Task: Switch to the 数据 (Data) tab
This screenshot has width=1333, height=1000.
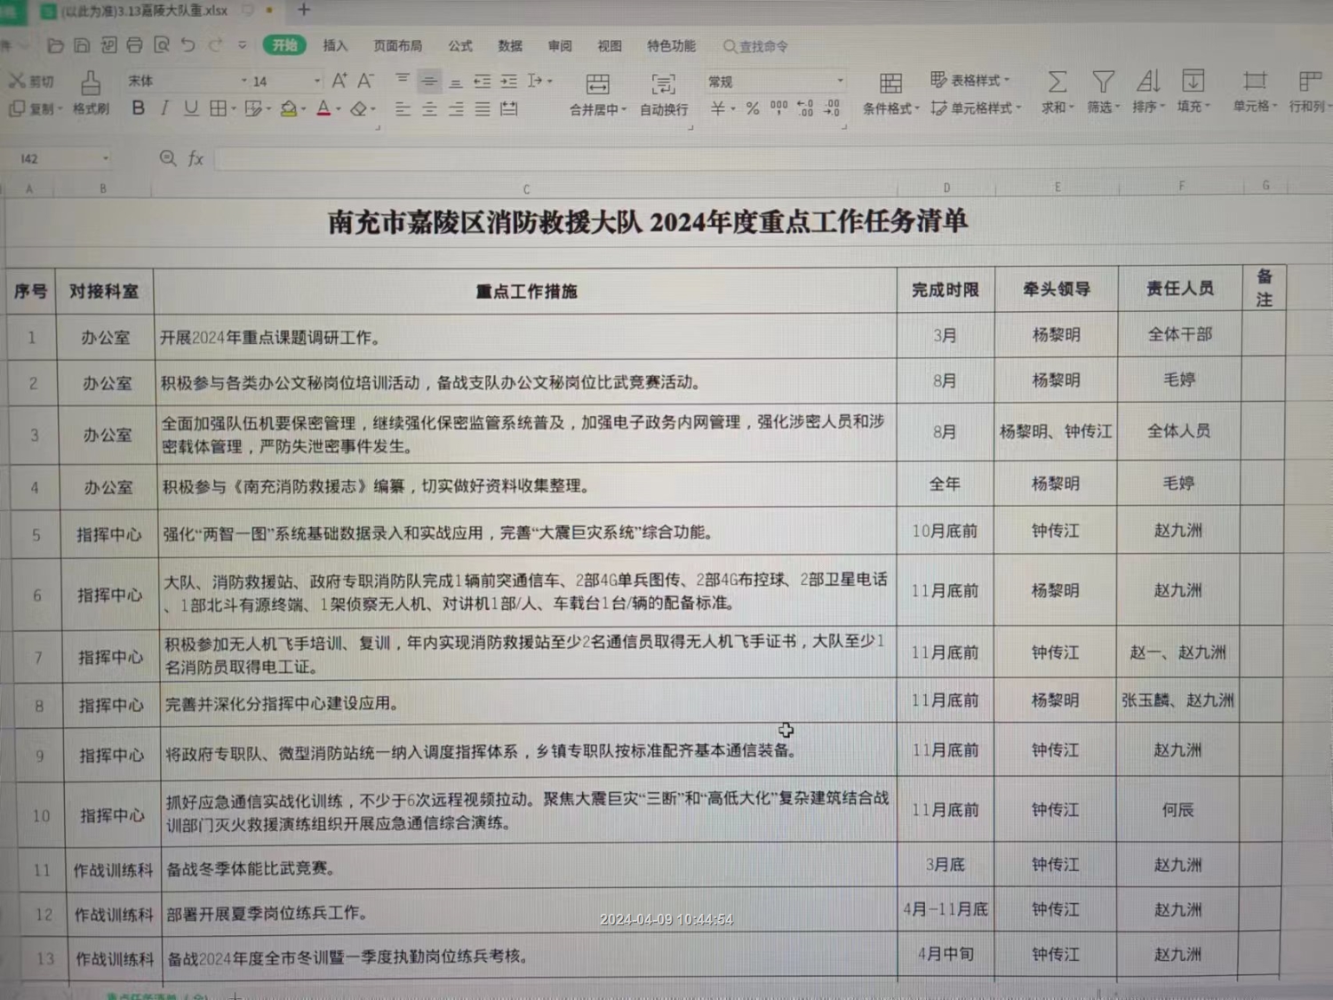Action: point(509,45)
